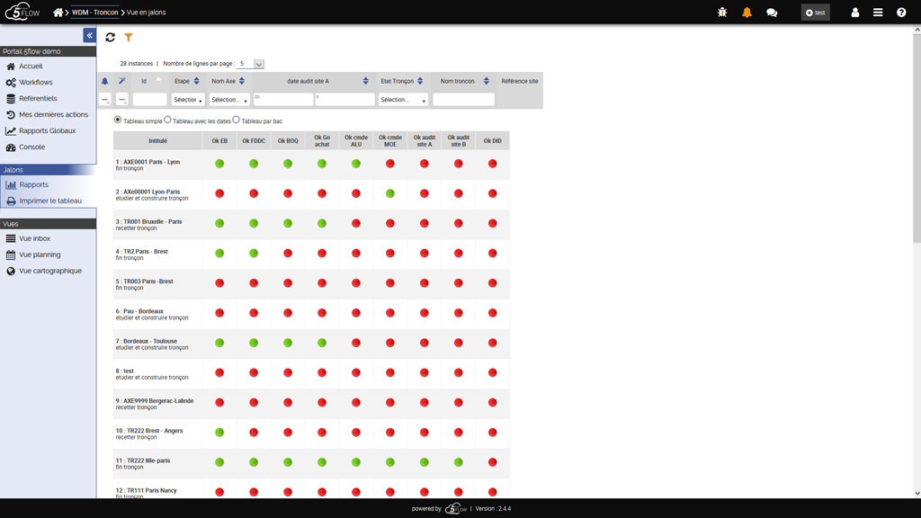The height and width of the screenshot is (518, 921).
Task: Click the user profile icon
Action: coord(854,13)
